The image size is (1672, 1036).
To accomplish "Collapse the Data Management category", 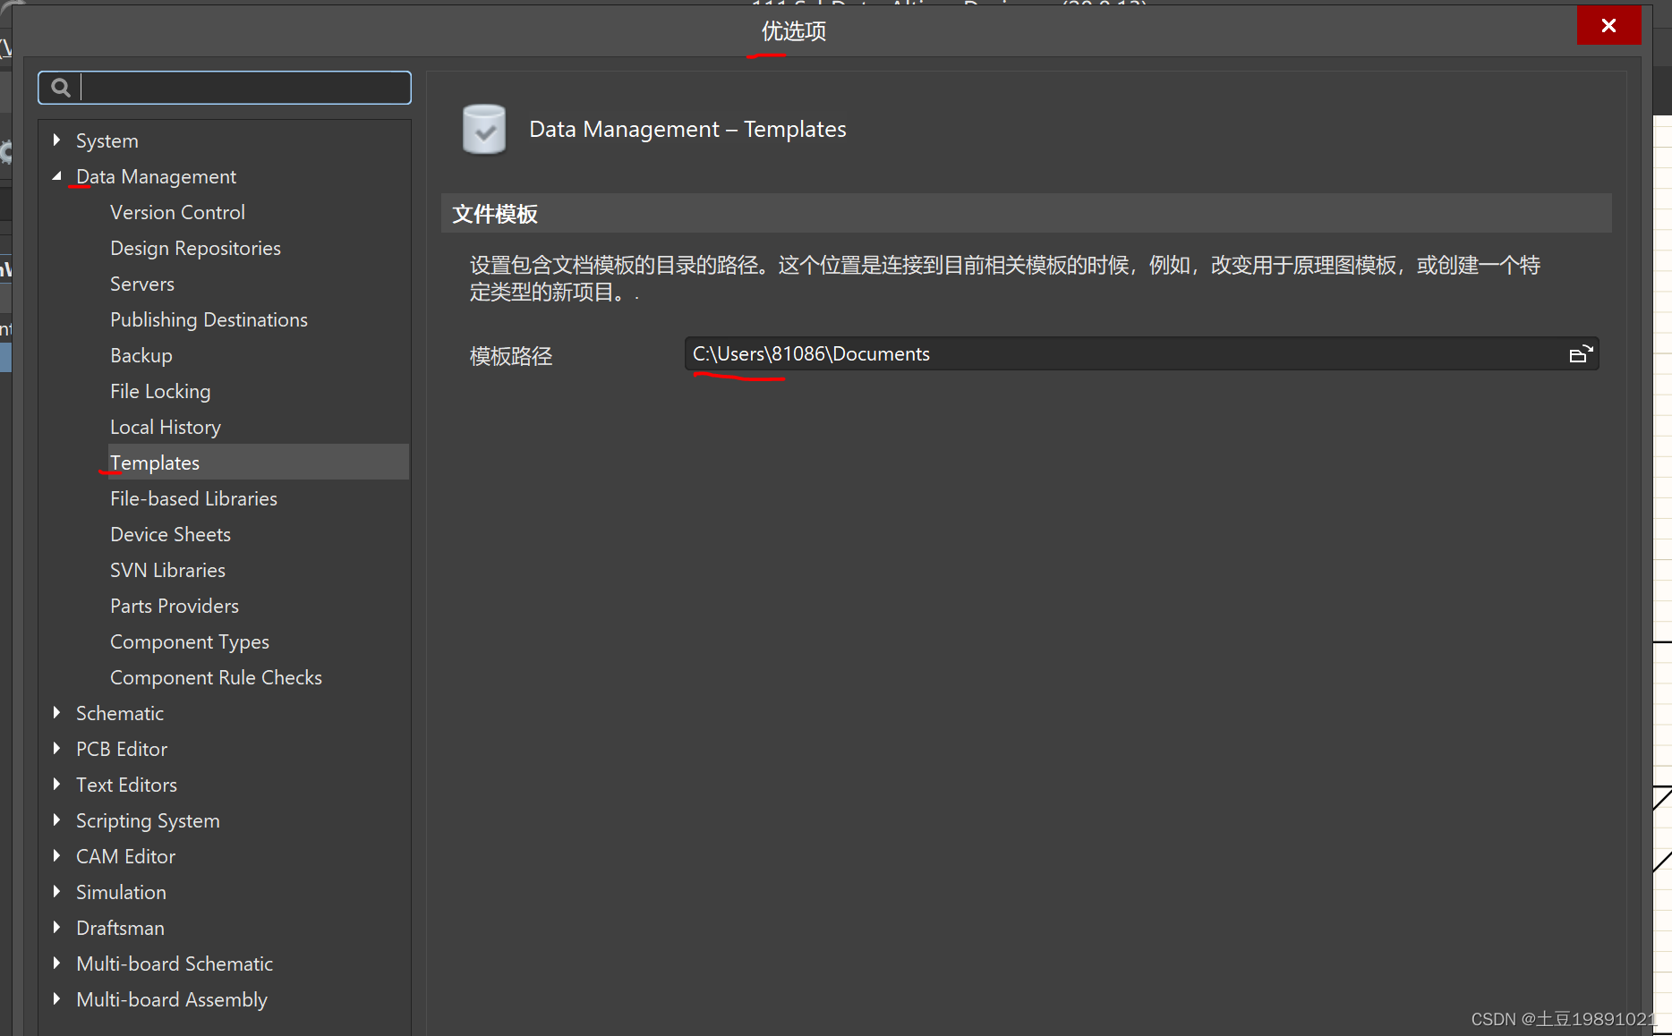I will [x=57, y=176].
